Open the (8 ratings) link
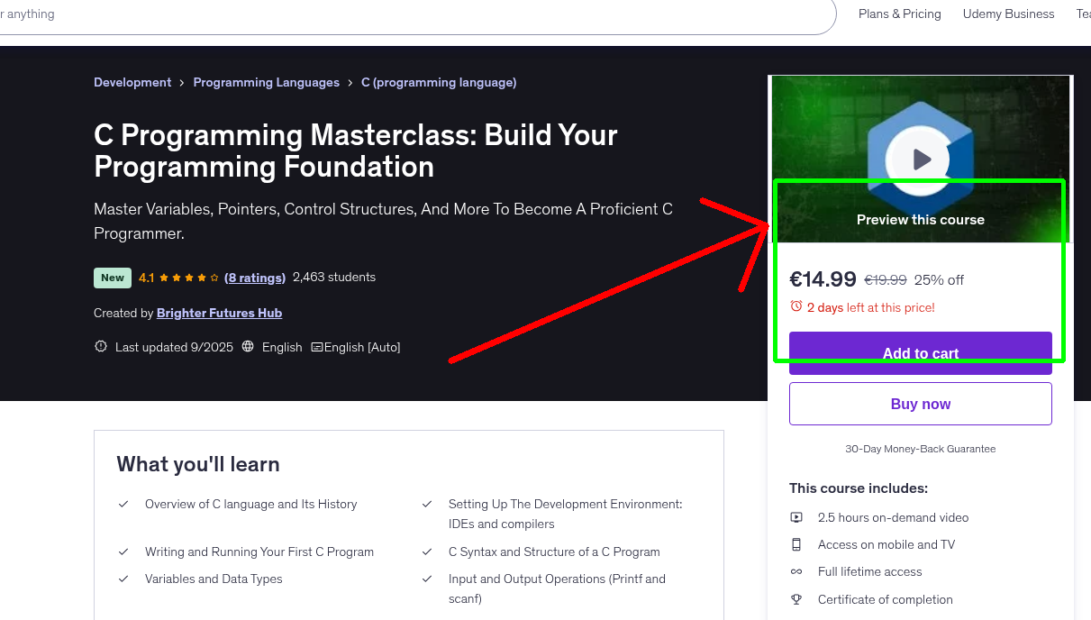 pos(255,277)
